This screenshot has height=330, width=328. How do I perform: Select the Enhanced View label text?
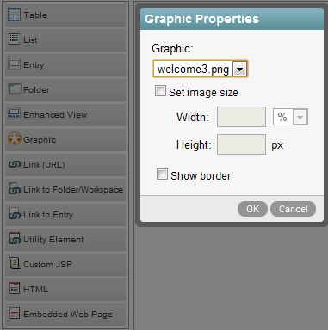tap(55, 114)
